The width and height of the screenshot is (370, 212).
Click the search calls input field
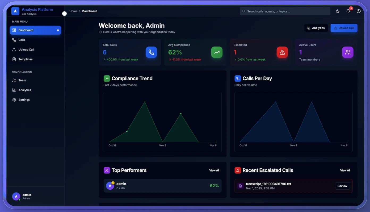click(285, 11)
